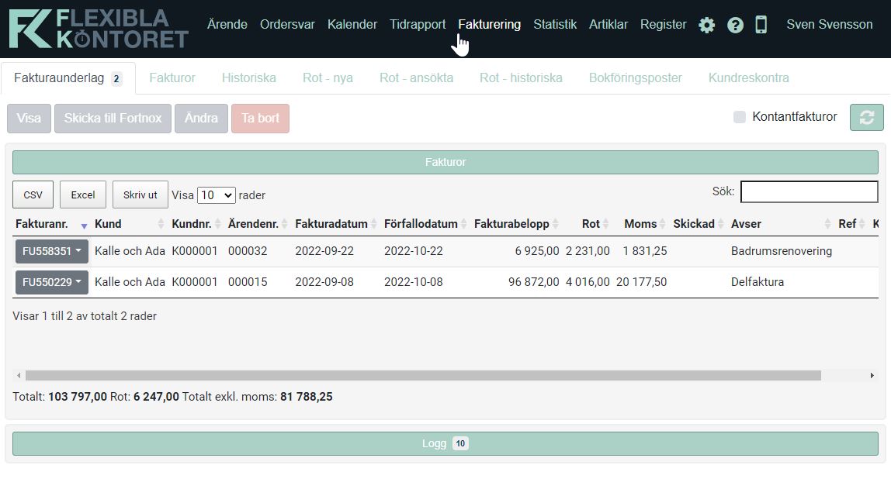
Task: Click the mobile phone icon
Action: (x=761, y=24)
